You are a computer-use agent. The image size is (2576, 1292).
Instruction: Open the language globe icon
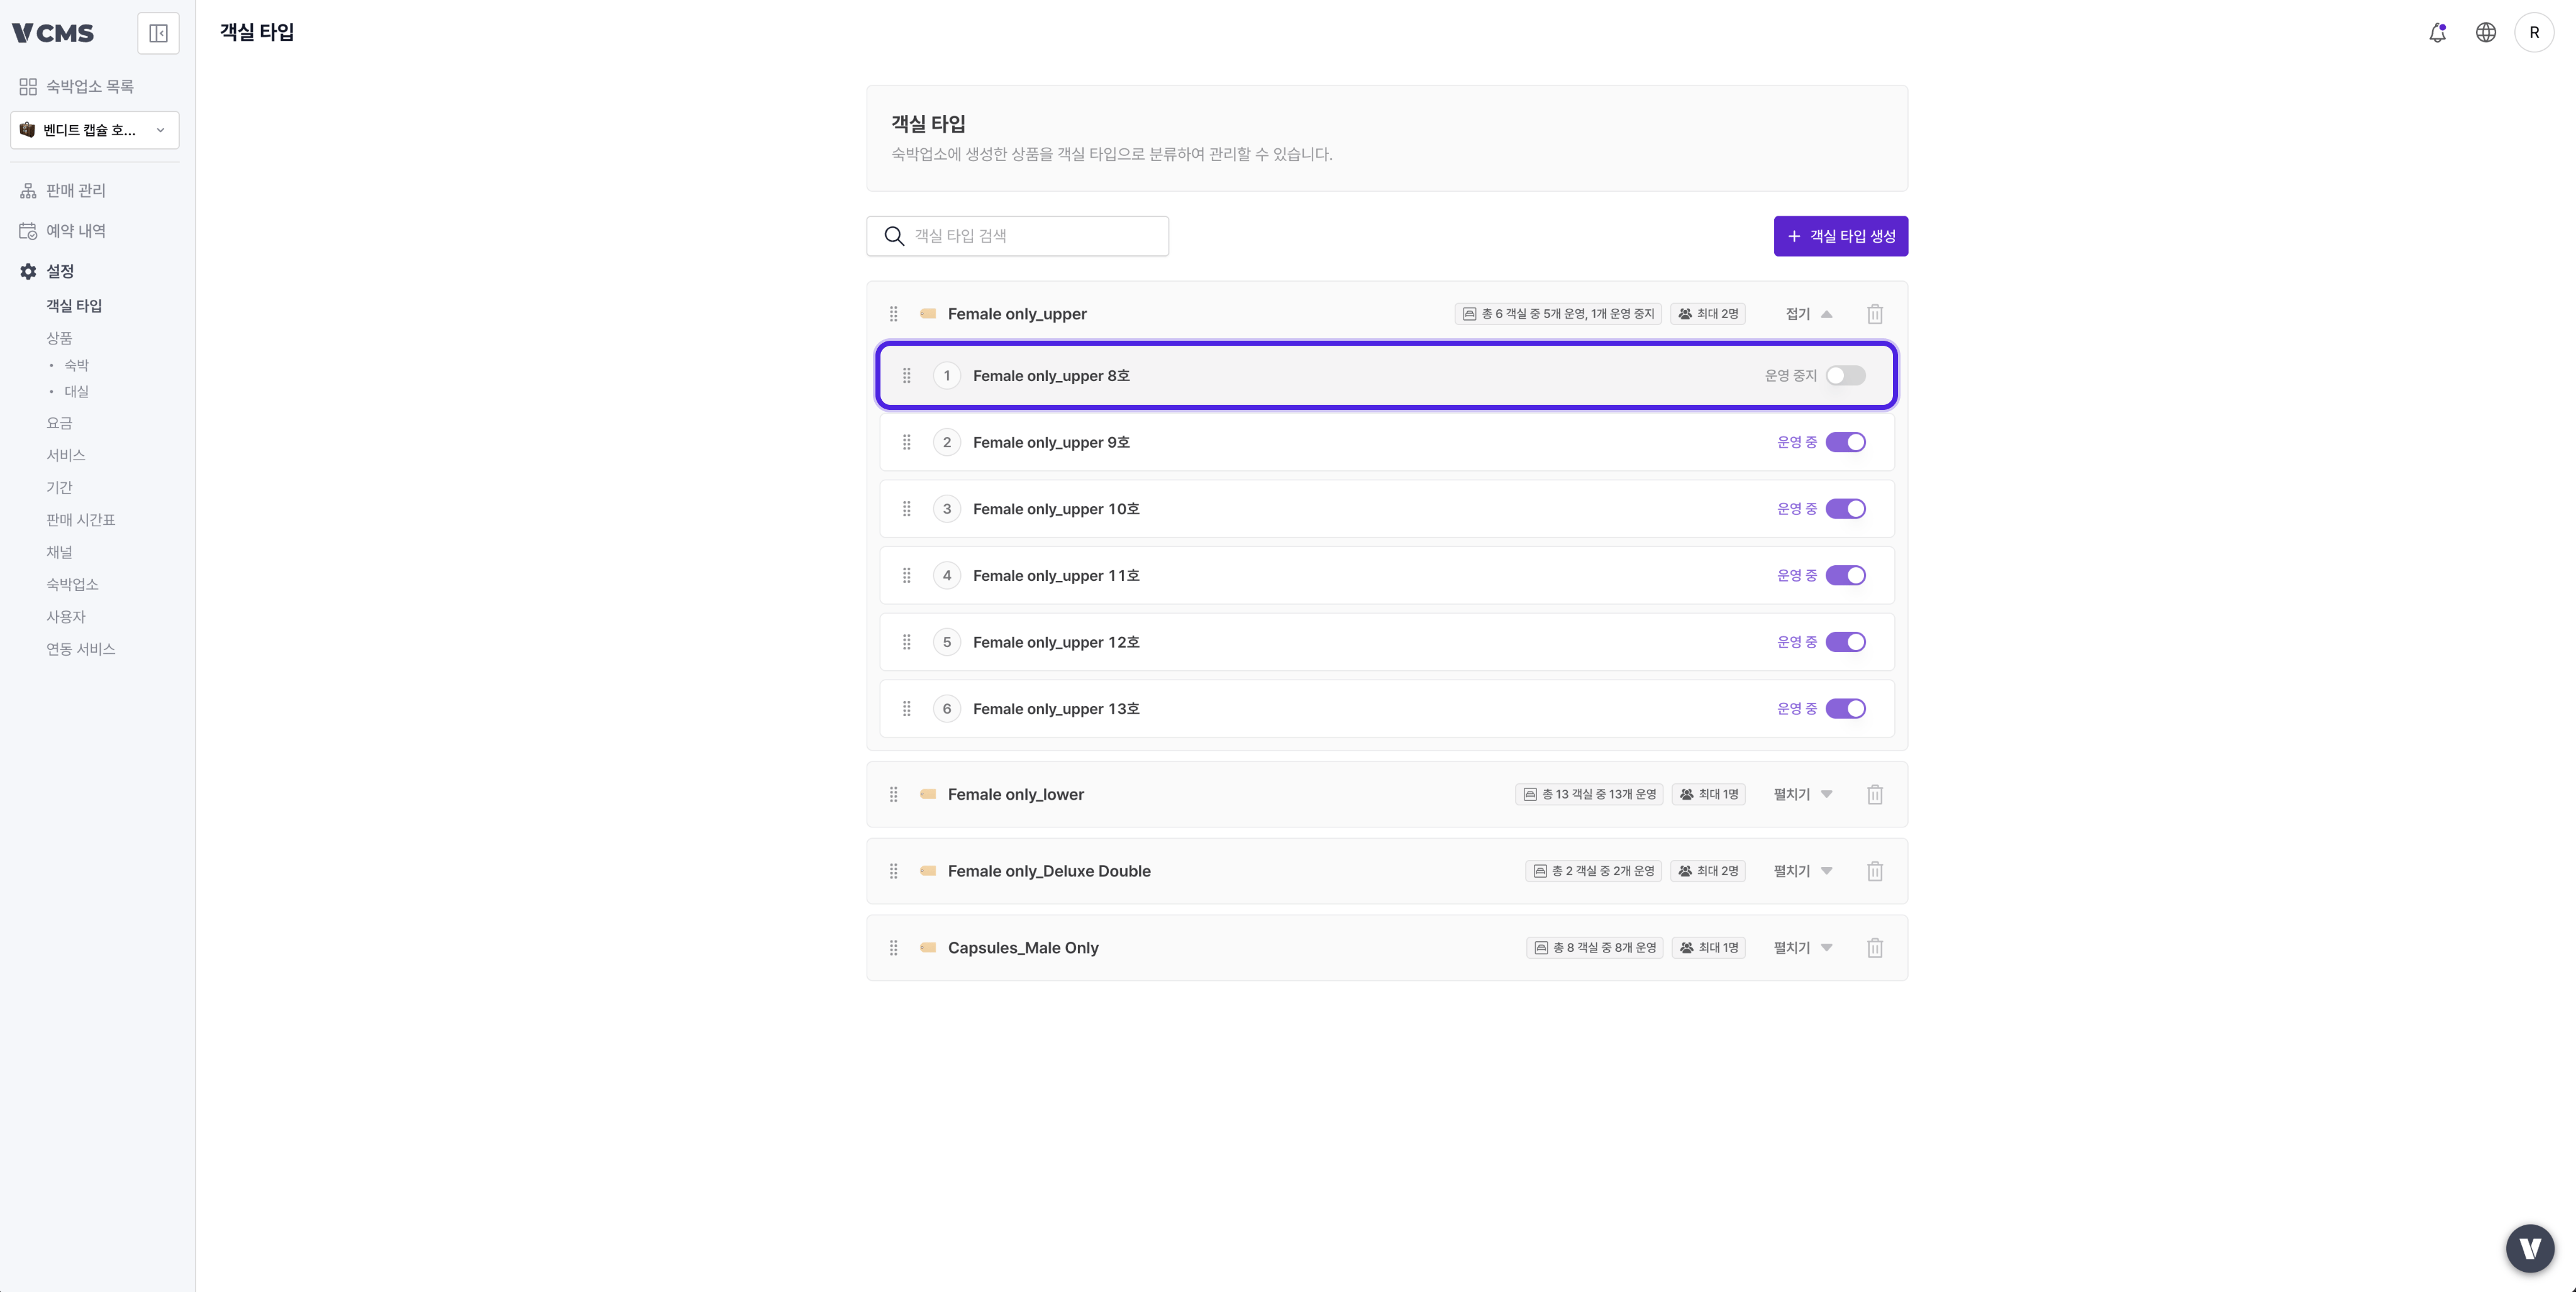[x=2485, y=33]
